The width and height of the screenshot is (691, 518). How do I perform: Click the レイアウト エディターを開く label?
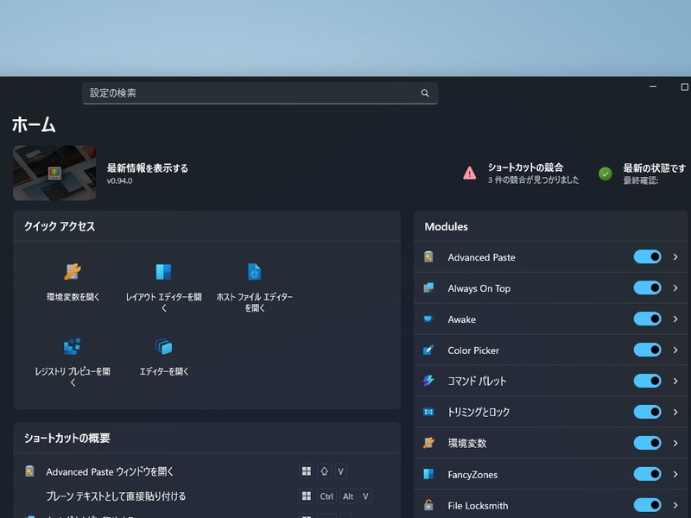pos(163,302)
